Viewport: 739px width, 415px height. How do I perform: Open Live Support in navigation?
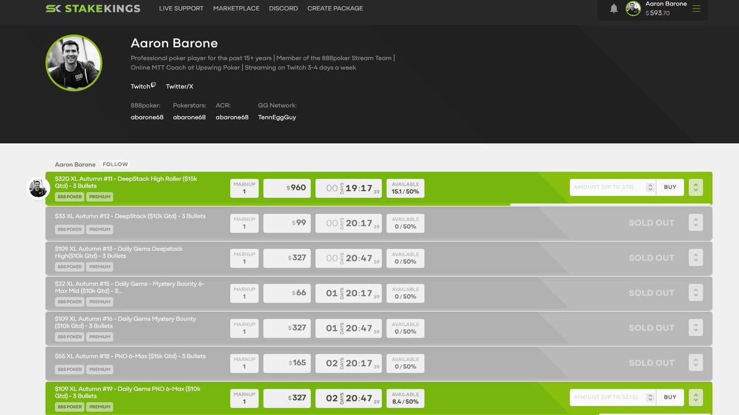pos(181,9)
